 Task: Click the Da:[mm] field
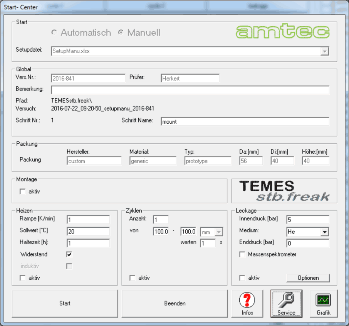point(251,161)
